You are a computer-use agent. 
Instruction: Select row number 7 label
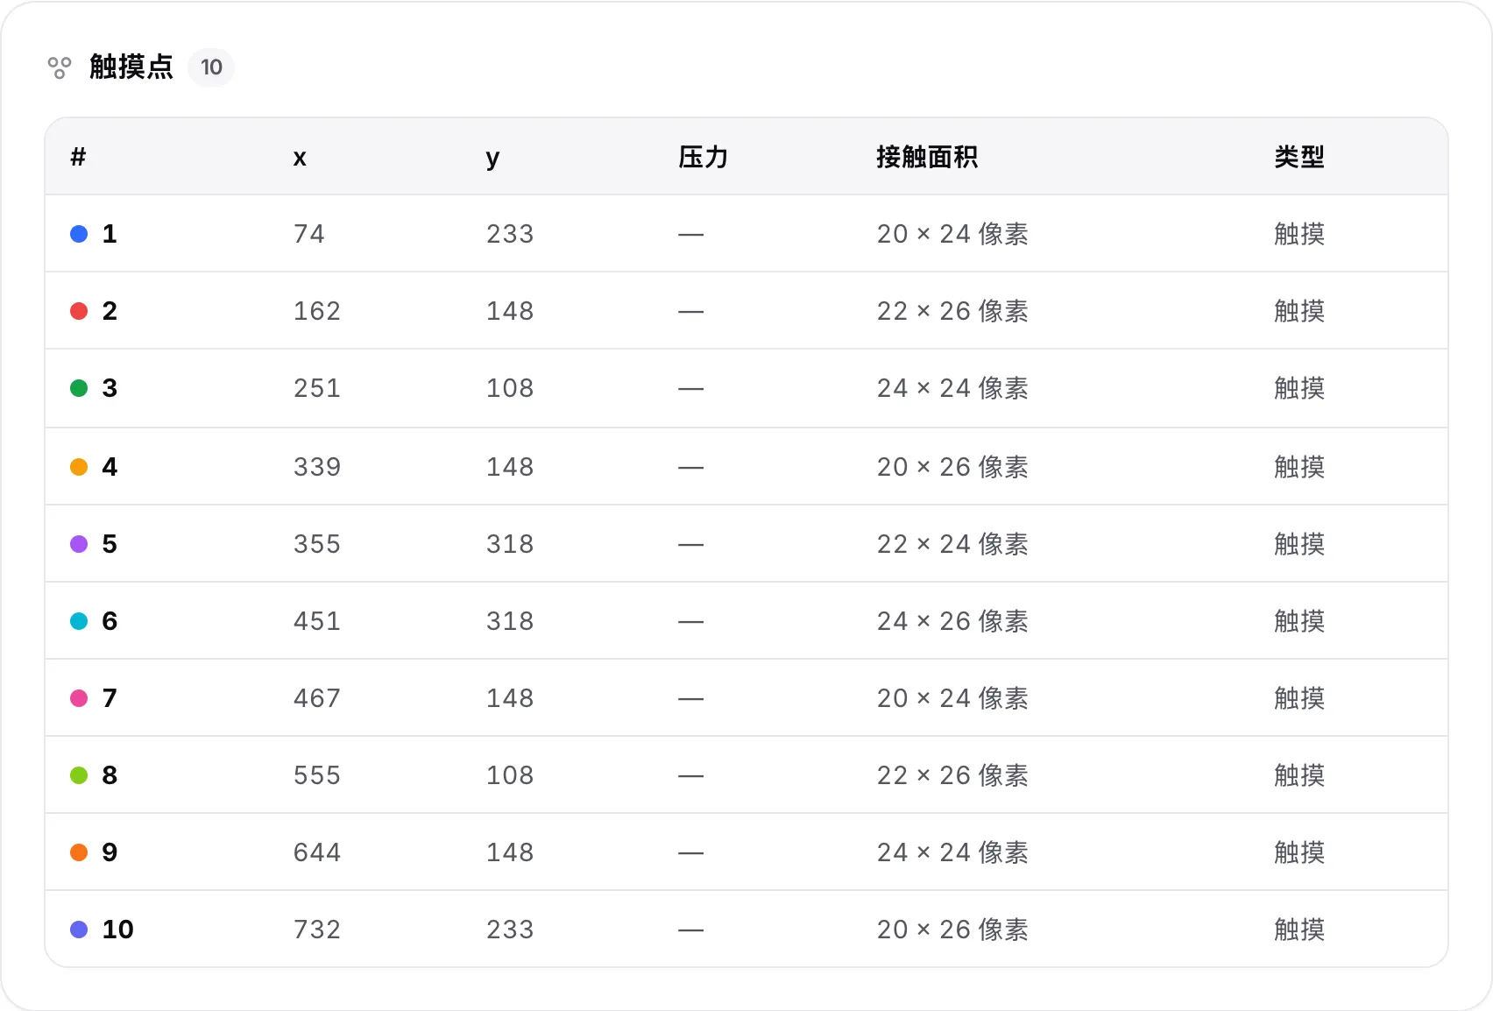[110, 698]
